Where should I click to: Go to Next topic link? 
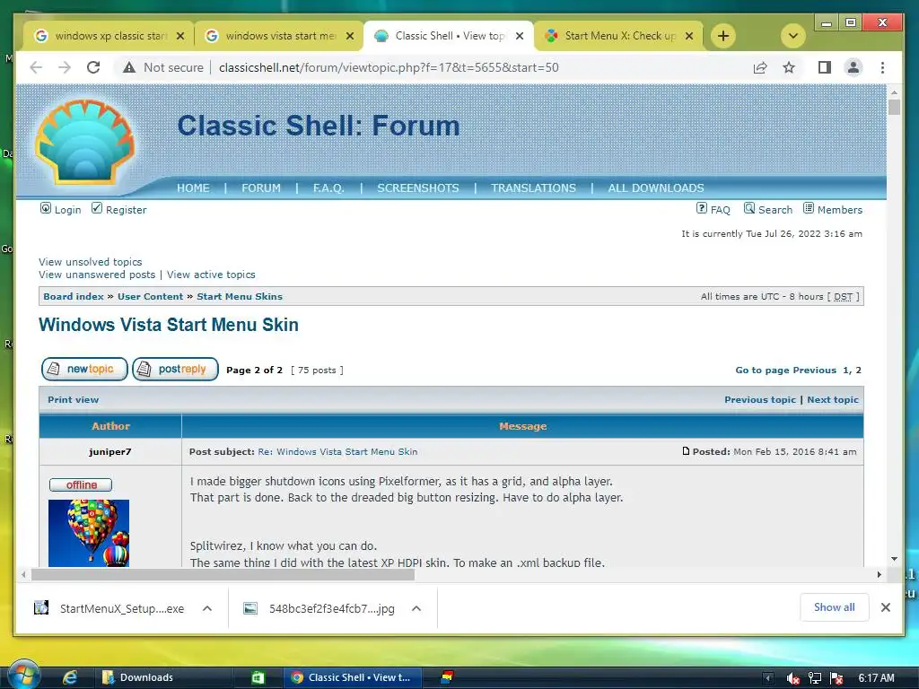[x=832, y=399]
